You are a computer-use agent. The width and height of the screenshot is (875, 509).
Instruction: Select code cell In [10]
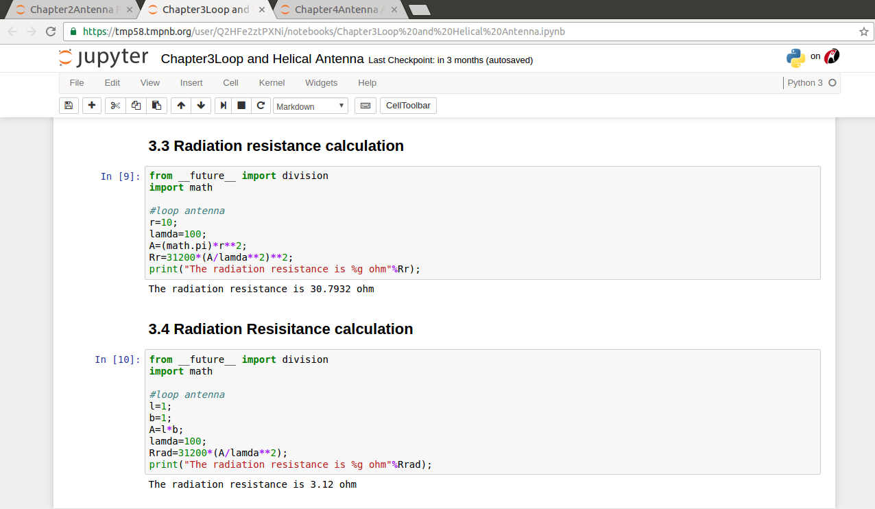pos(482,412)
